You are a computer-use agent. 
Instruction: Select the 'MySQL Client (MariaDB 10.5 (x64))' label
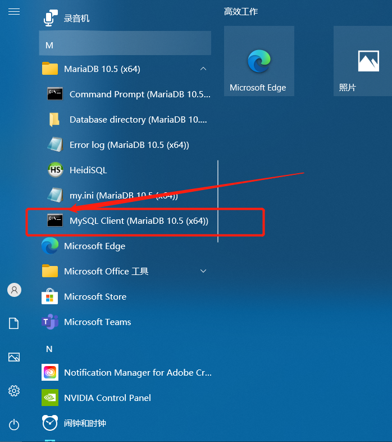point(139,220)
